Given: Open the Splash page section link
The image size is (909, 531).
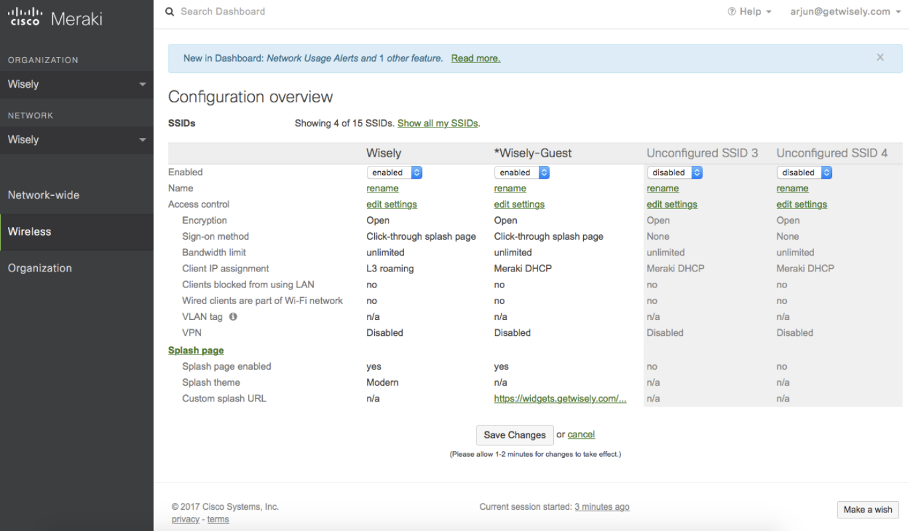Looking at the screenshot, I should (x=196, y=350).
